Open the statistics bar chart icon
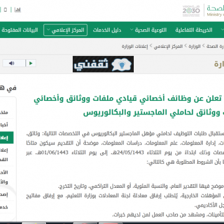 tap(17, 10)
